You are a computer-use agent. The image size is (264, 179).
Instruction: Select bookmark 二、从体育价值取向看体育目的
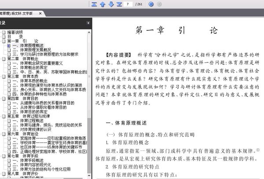[40, 107]
